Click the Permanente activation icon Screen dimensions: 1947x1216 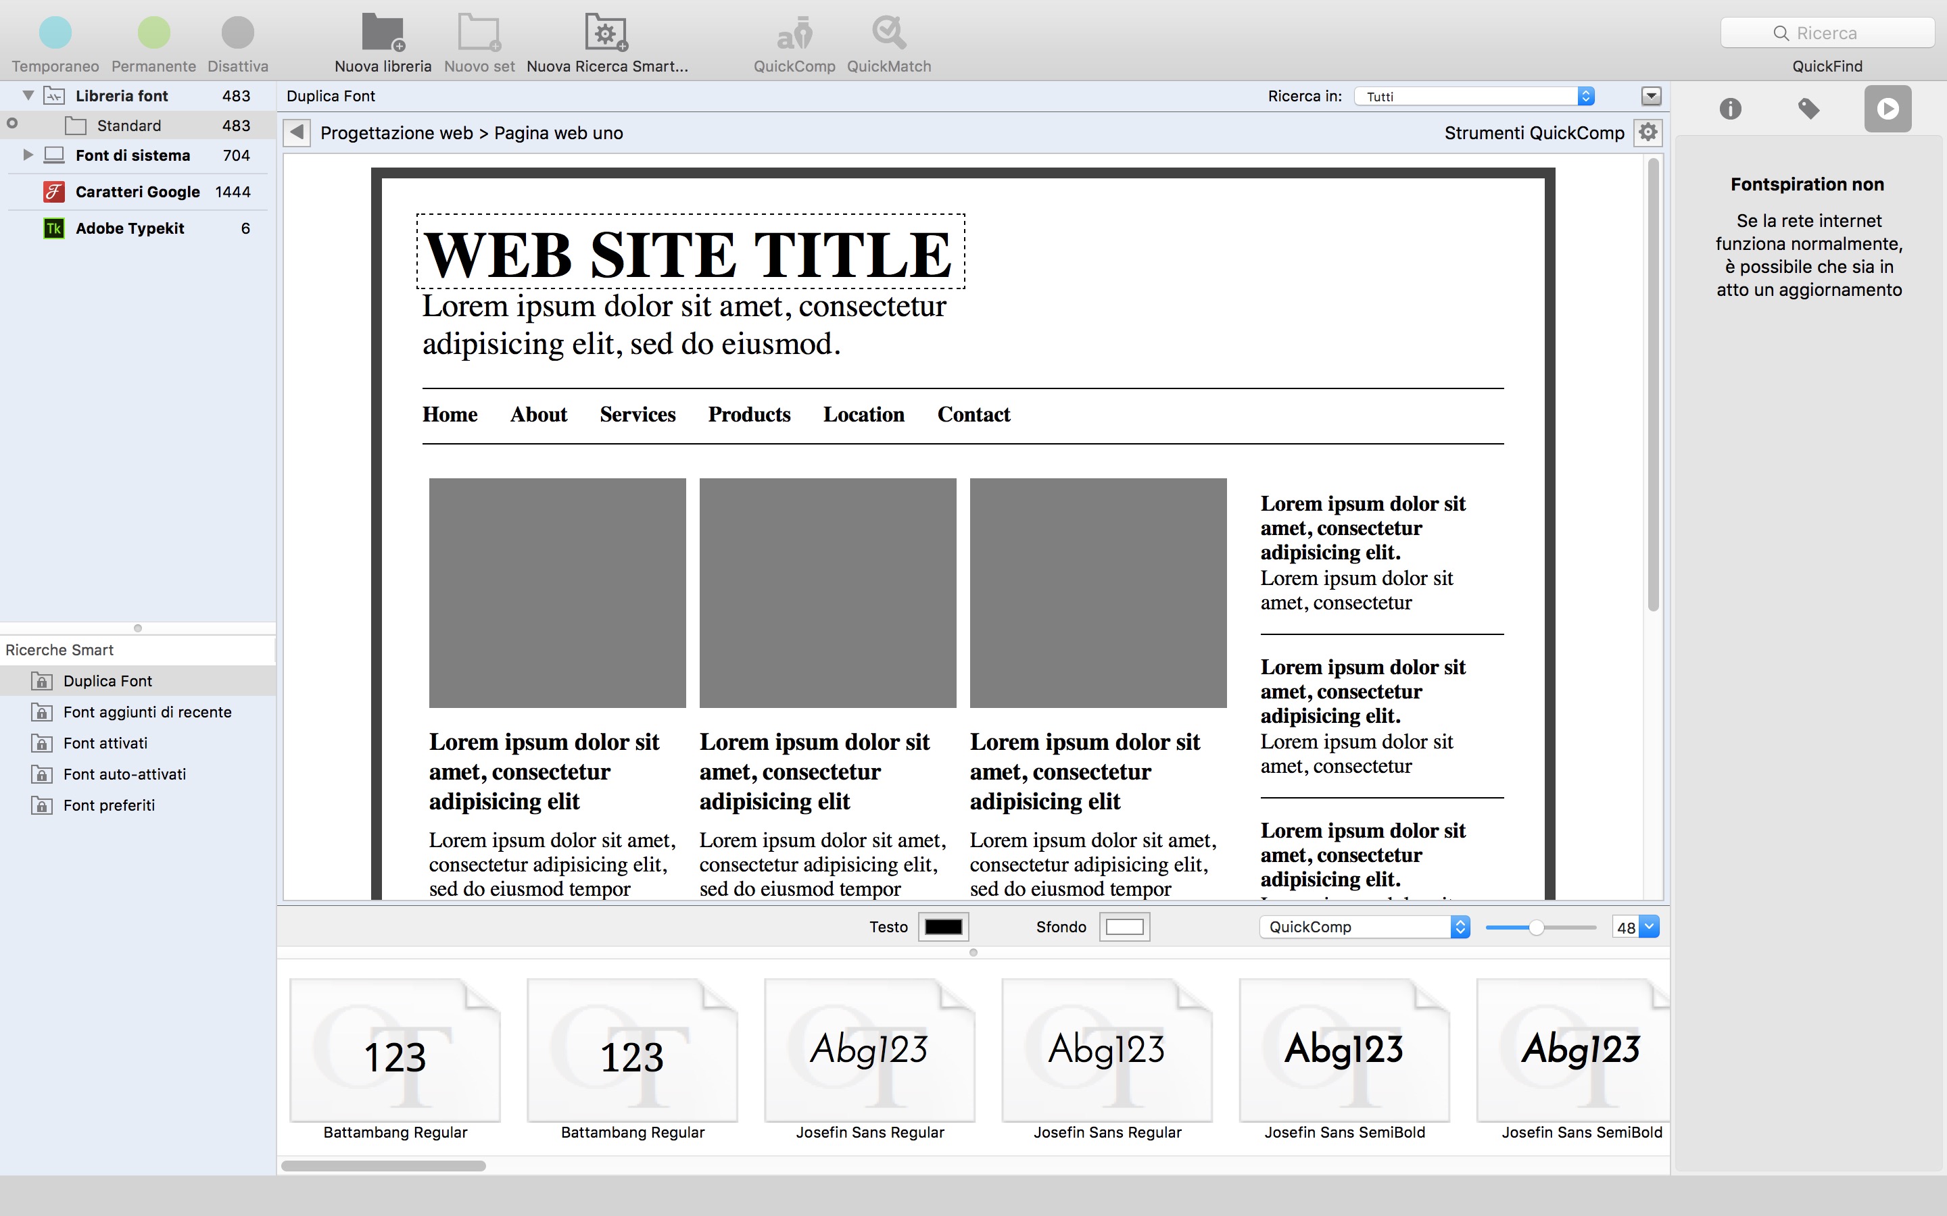tap(153, 33)
